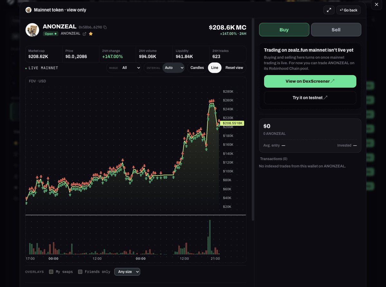Viewport: 386px width, 287px height.
Task: Click the $0 position balance
Action: [267, 126]
